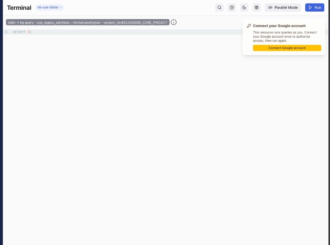Show command info circle icon

[174, 22]
